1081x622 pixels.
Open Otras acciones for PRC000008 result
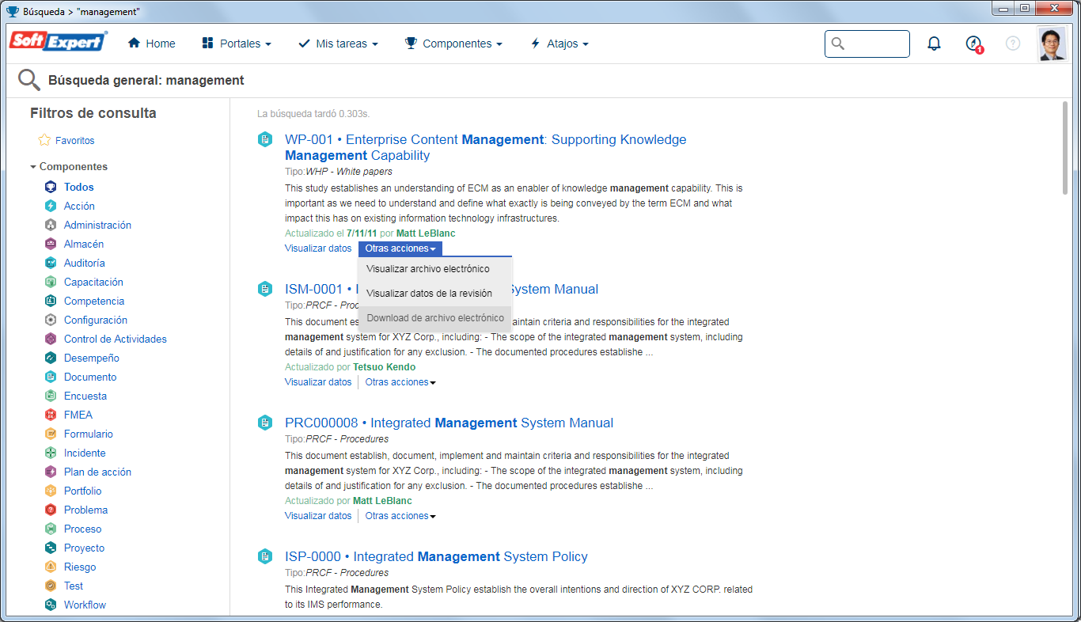coord(400,516)
